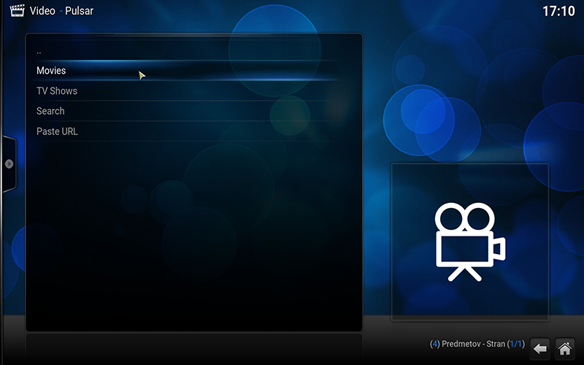Go up via the '..' parent entry
Screen dimensions: 584x365
pyautogui.click(x=39, y=51)
